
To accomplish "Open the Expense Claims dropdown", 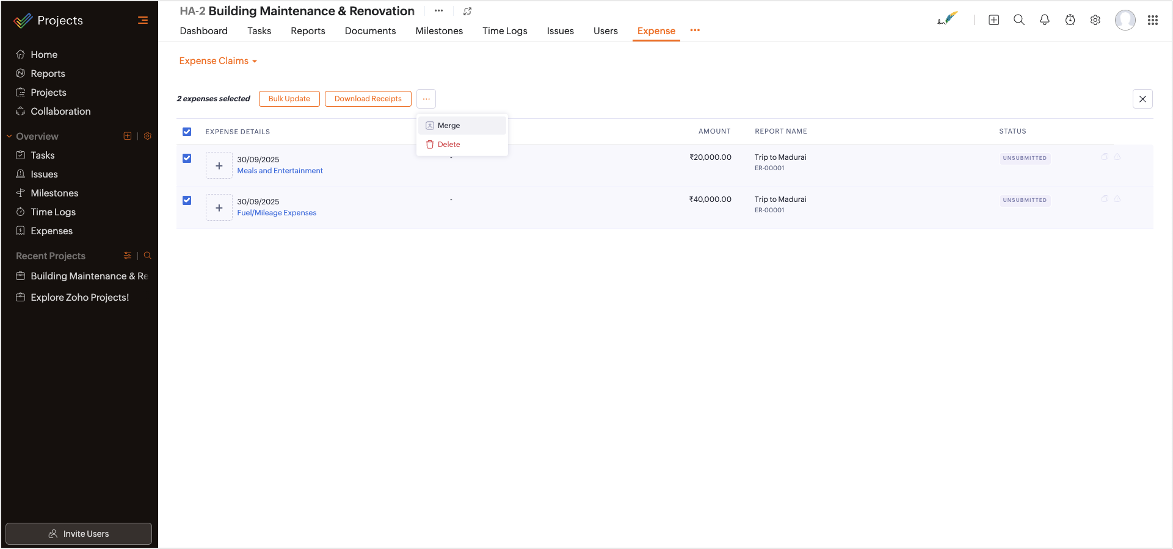I will pos(218,61).
